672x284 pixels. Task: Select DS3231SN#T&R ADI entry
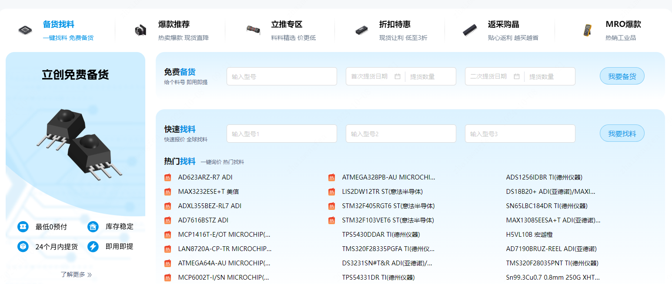click(387, 263)
